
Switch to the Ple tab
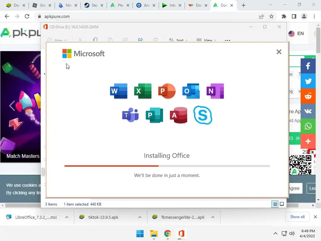[120, 5]
